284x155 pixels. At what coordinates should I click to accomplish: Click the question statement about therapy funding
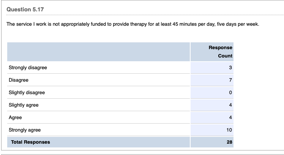click(133, 24)
